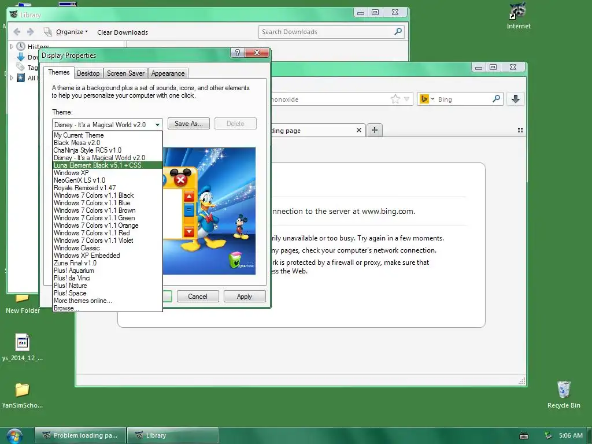
Task: Choose My Current Theme from list
Action: pyautogui.click(x=107, y=135)
